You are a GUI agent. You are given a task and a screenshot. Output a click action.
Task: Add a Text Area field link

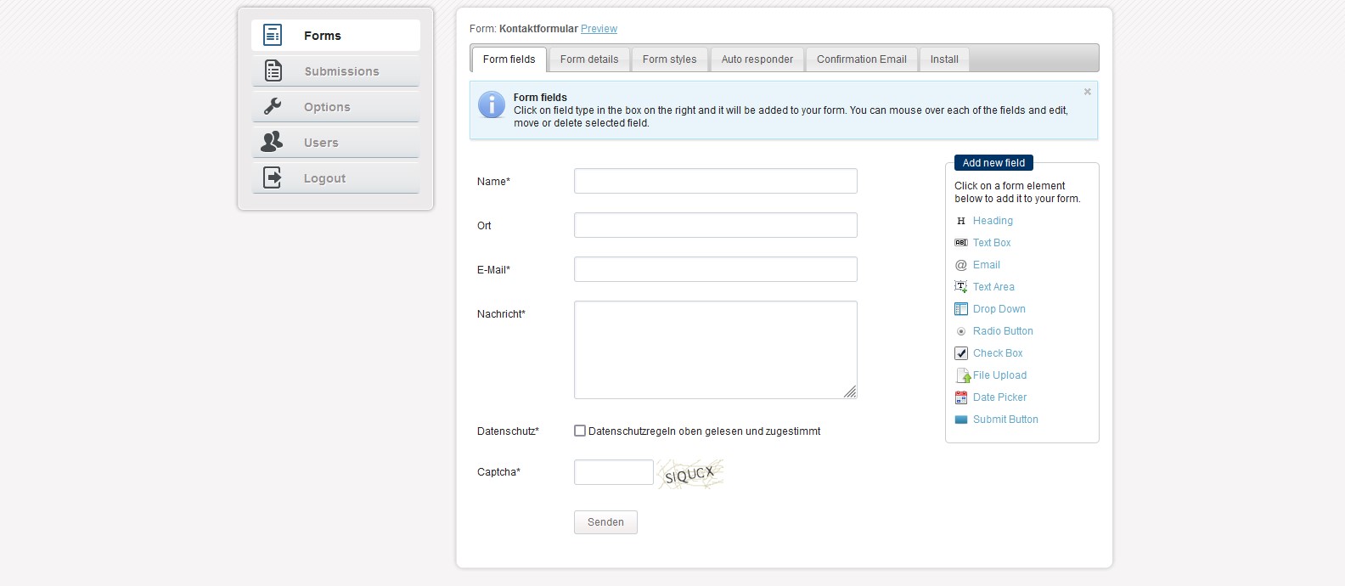tap(993, 287)
